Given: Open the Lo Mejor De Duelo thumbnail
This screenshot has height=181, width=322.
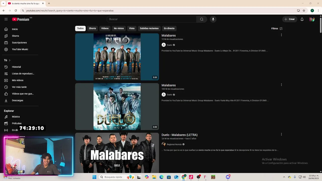Looking at the screenshot, I should point(117,57).
